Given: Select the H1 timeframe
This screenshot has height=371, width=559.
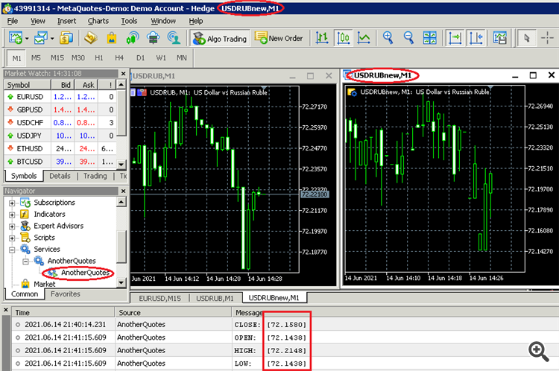Looking at the screenshot, I should tap(98, 57).
